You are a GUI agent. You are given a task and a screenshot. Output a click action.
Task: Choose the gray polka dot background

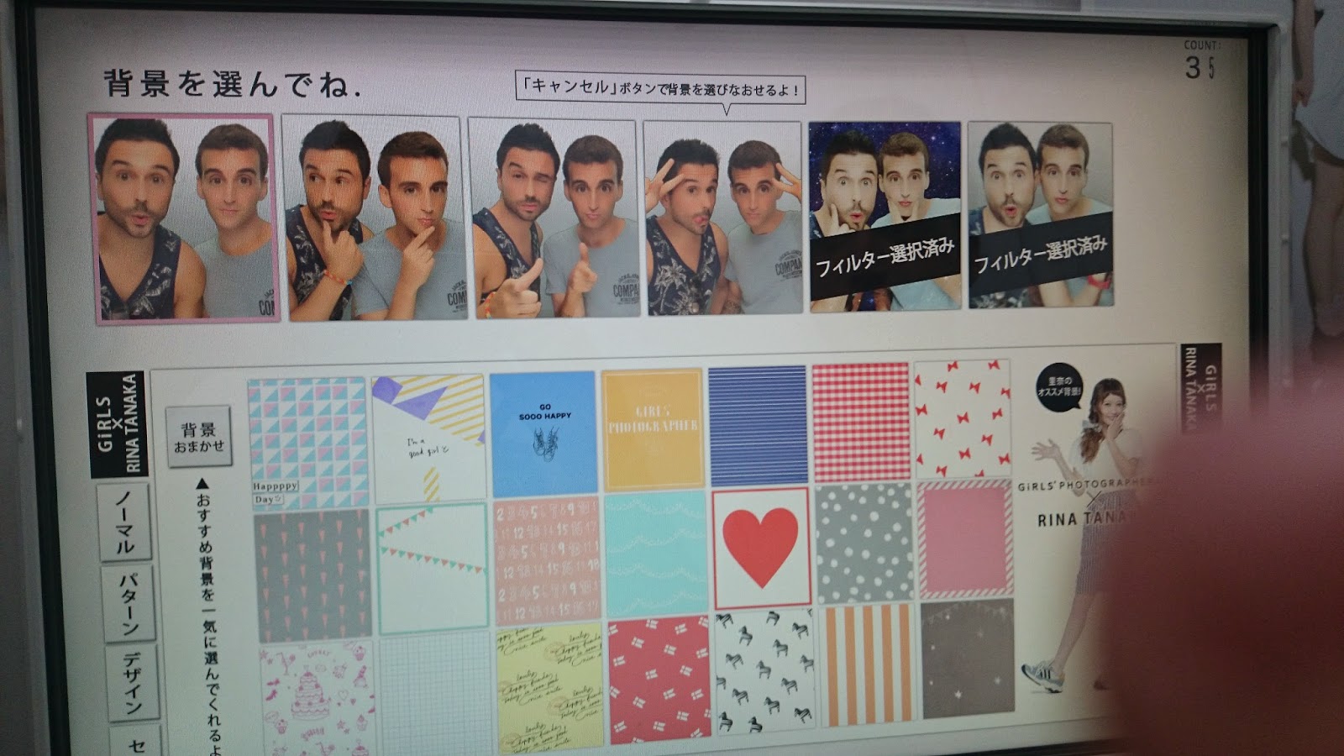click(x=864, y=543)
